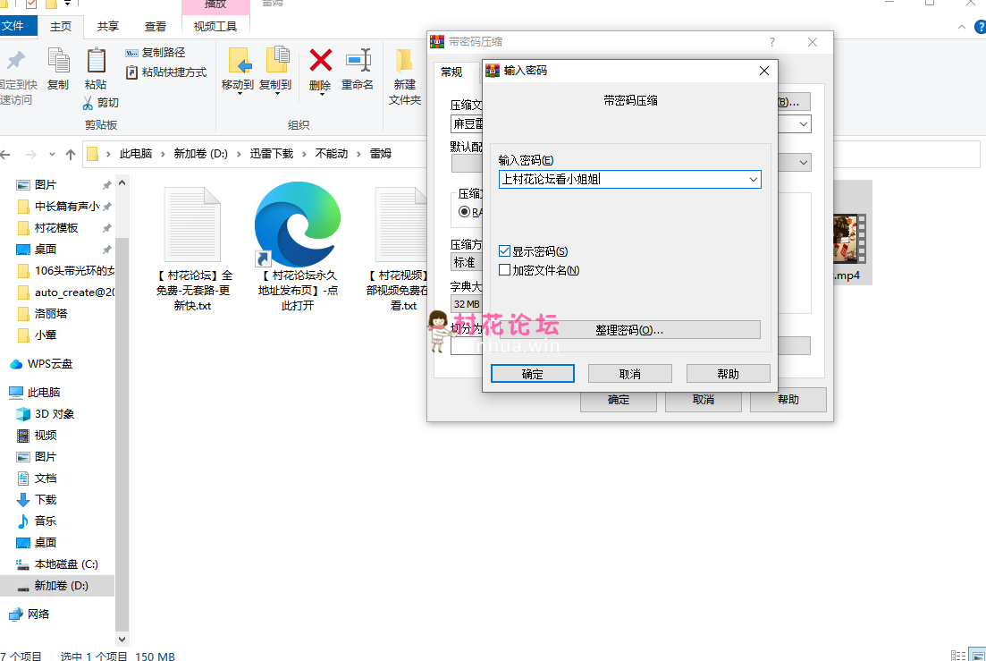The height and width of the screenshot is (661, 986).
Task: Click 确定 in the 带密码压缩 window
Action: [618, 400]
